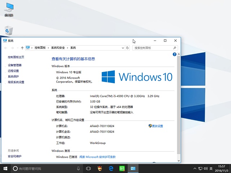
Task: Expand the chevron after 控制面板 breadcrumb
Action: 49,48
